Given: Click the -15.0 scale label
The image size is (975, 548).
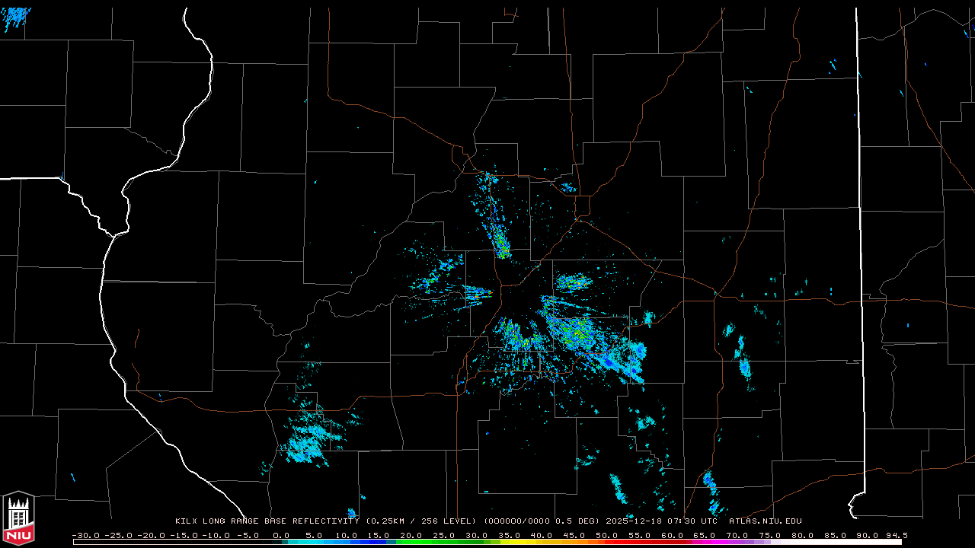Looking at the screenshot, I should click(183, 535).
